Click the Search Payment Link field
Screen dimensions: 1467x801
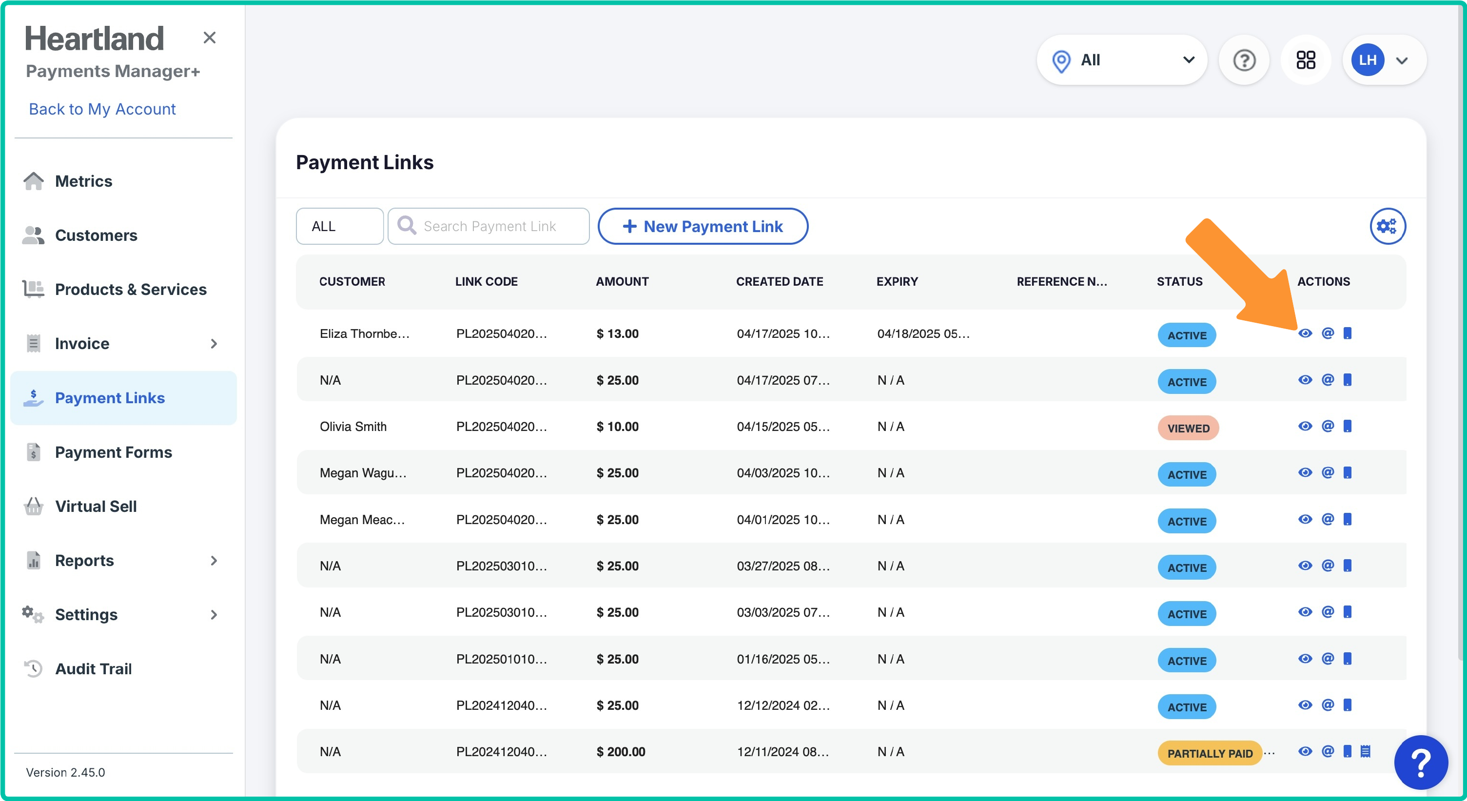(489, 226)
